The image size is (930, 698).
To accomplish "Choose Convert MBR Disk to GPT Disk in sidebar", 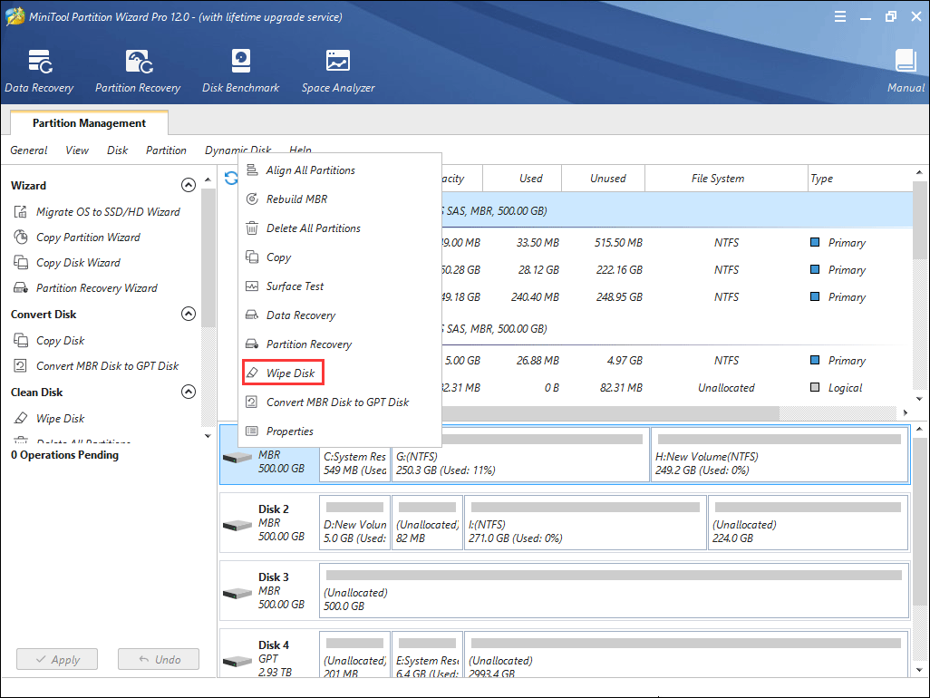I will [107, 366].
